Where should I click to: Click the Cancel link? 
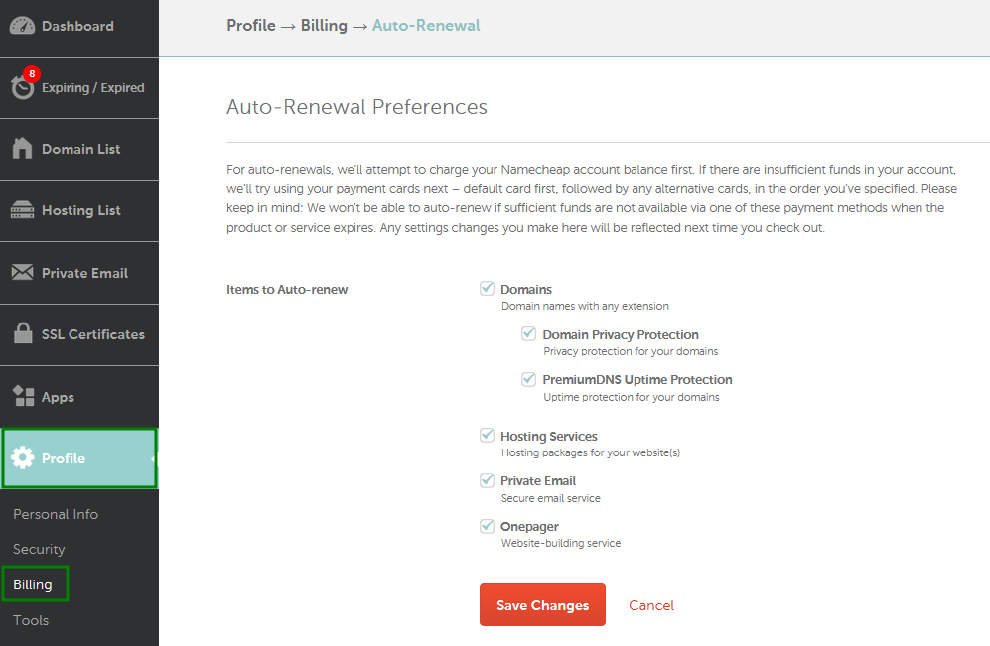(x=651, y=605)
